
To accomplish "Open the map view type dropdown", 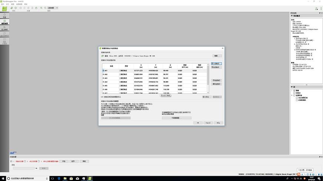I will point(53,8).
